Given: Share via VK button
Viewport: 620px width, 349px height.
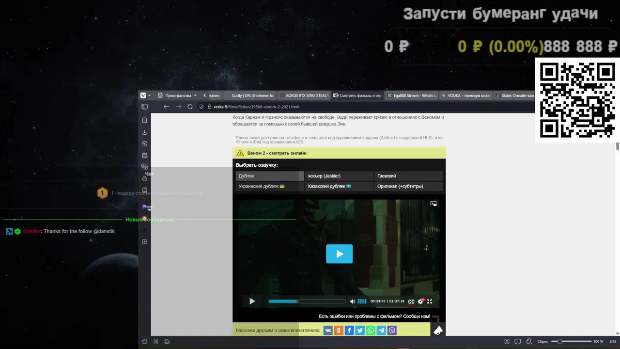Looking at the screenshot, I should click(x=328, y=331).
